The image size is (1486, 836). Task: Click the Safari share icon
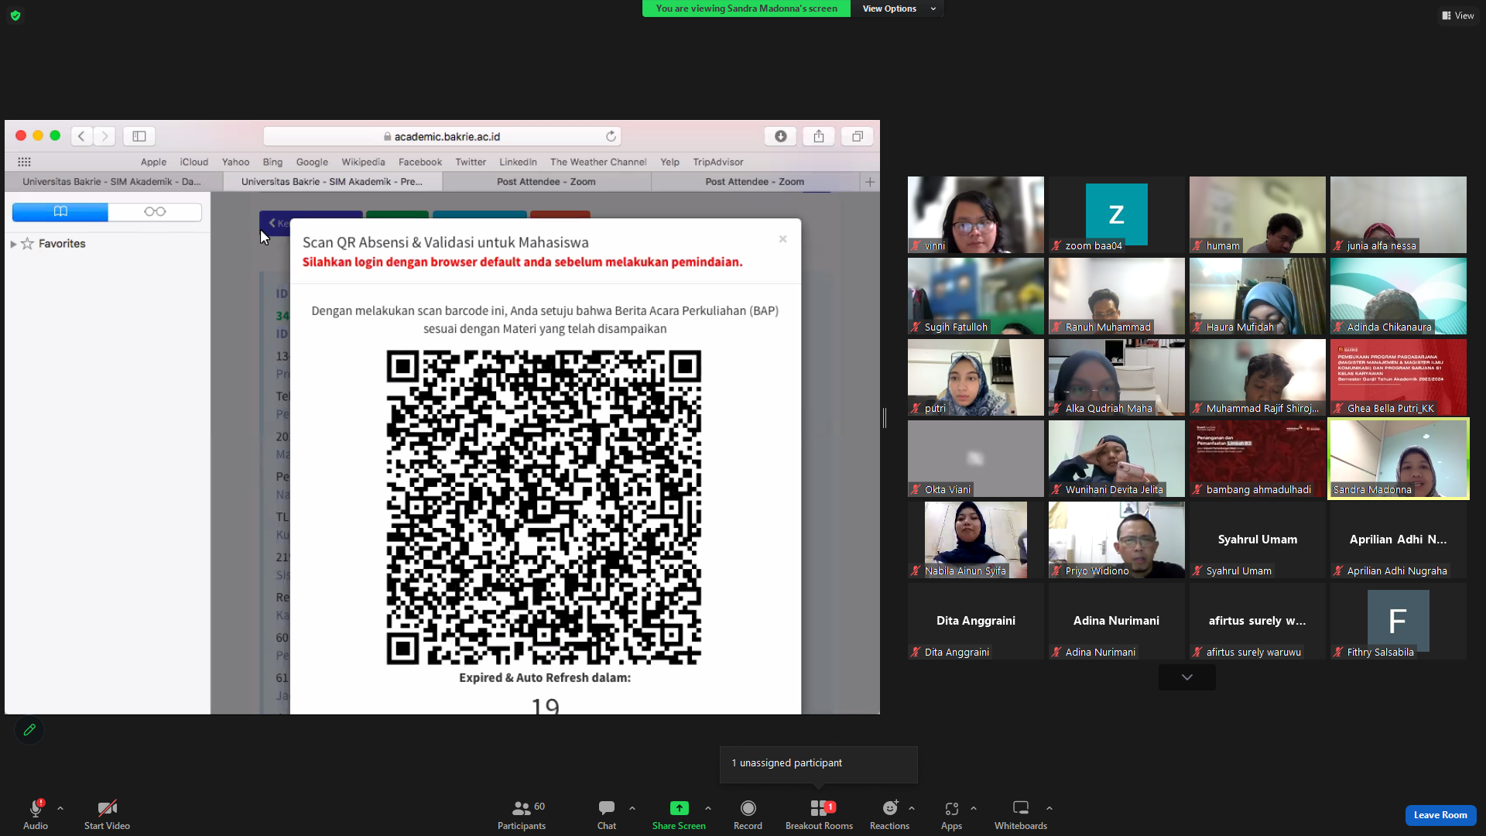coord(819,136)
